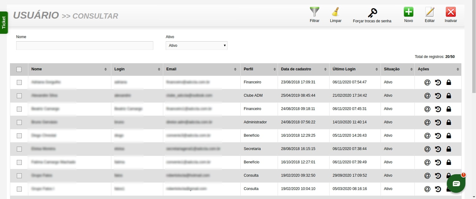Click the email @ icon in the Financeiro first row
The width and height of the screenshot is (476, 199).
427,82
